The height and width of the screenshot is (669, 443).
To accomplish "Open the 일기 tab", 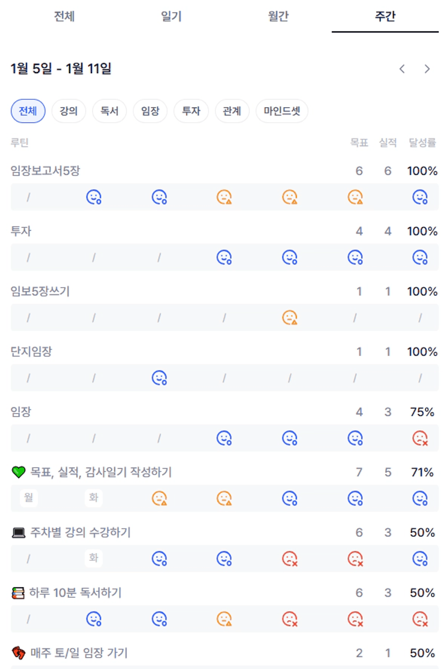I will pos(171,16).
